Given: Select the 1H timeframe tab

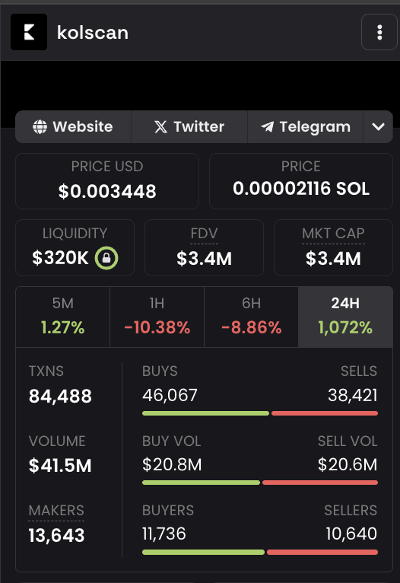Looking at the screenshot, I should [x=157, y=317].
